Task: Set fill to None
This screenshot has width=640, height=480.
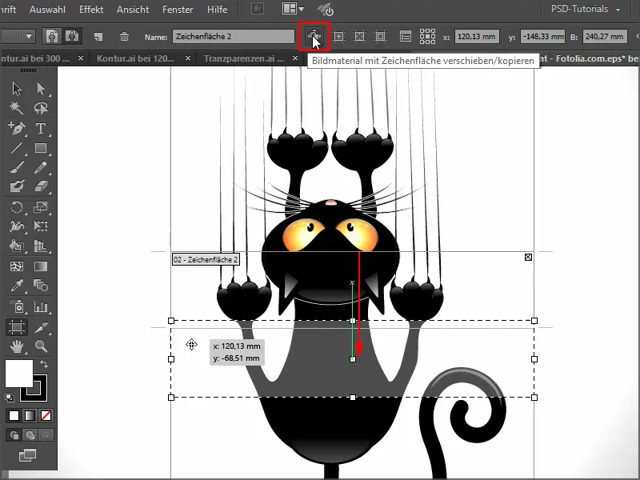Action: point(46,415)
